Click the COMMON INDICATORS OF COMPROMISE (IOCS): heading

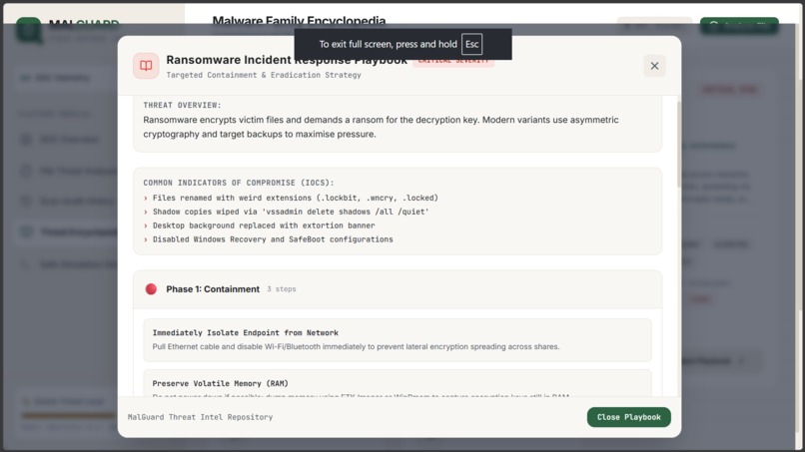point(239,183)
